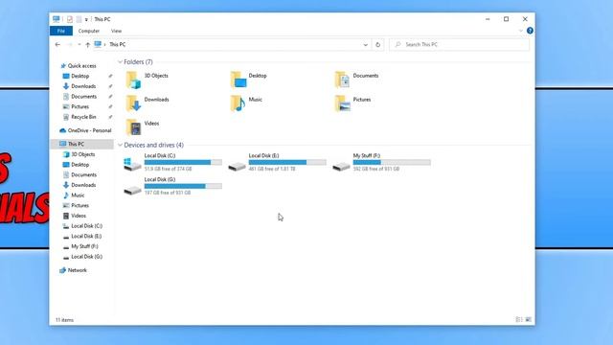613x345 pixels.
Task: Open Local Disk (E:) in sidebar
Action: (82, 236)
